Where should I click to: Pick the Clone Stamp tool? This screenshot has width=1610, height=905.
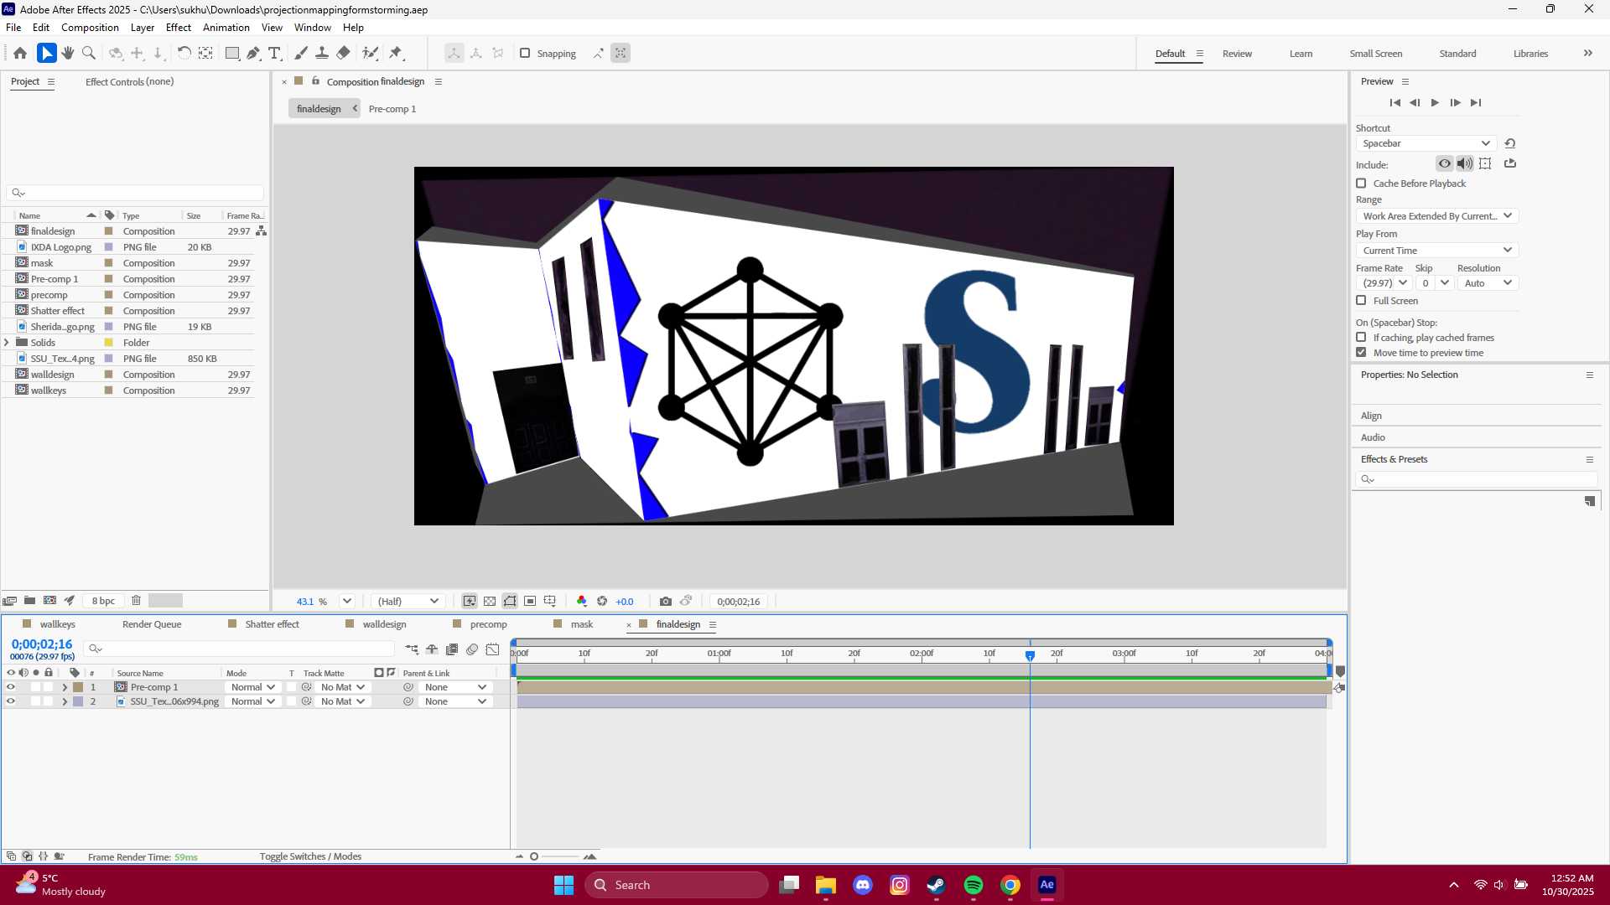pos(322,53)
